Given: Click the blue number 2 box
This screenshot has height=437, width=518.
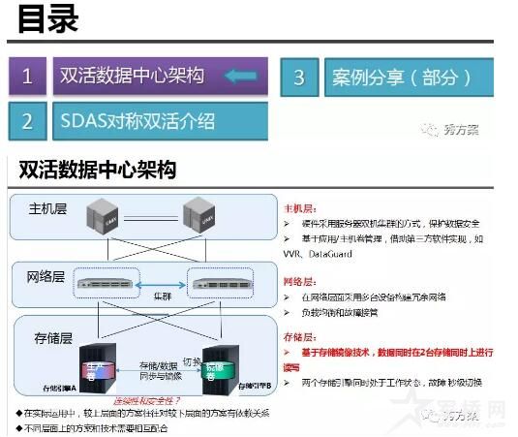Looking at the screenshot, I should click(x=27, y=121).
